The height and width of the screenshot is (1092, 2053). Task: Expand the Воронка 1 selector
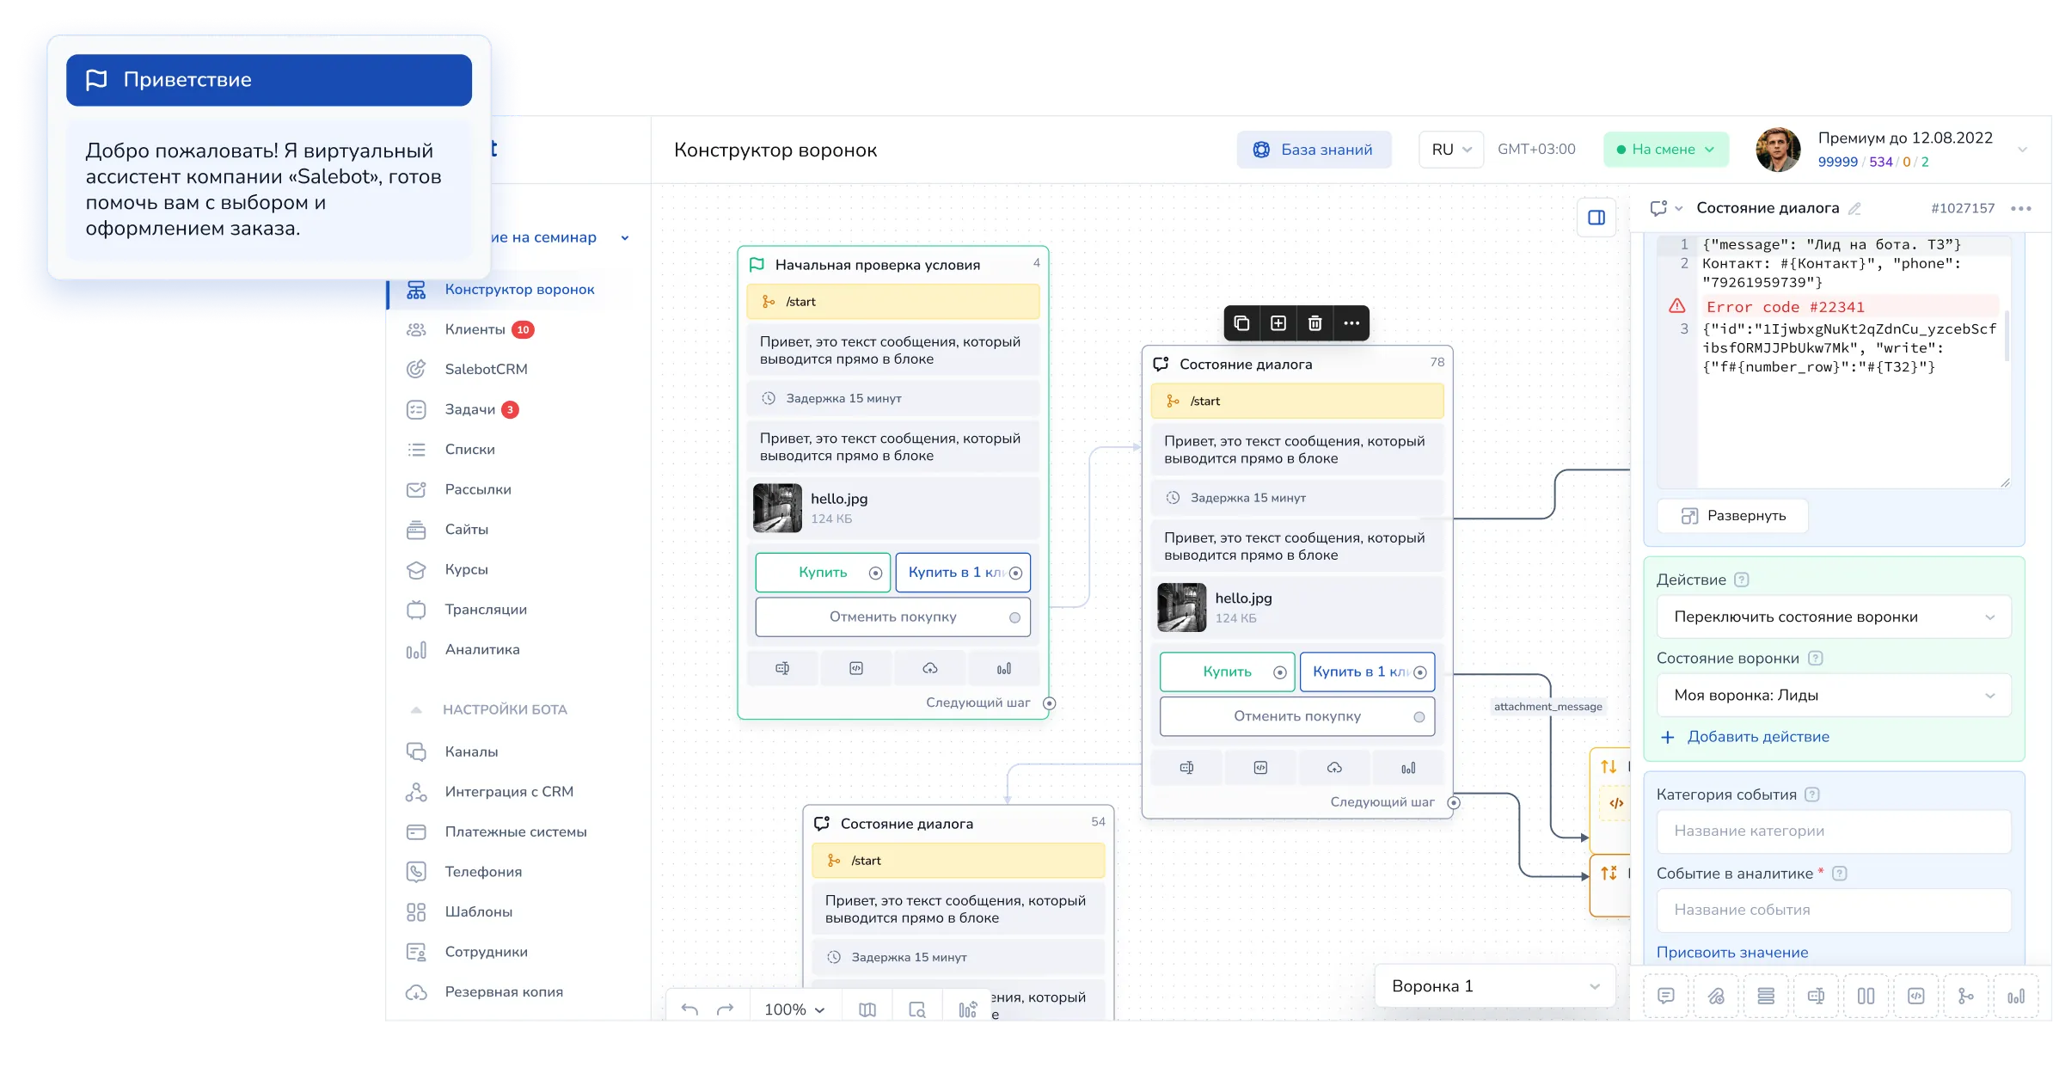[x=1495, y=986]
